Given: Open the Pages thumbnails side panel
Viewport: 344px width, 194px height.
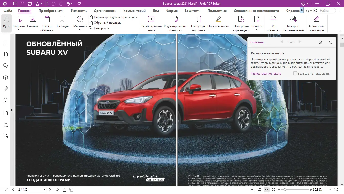Looking at the screenshot, I should (x=6, y=55).
